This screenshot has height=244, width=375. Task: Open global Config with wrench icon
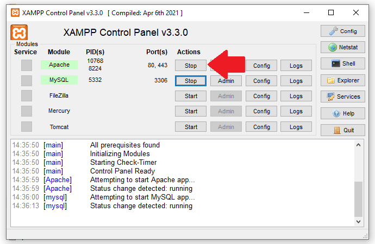click(x=343, y=31)
